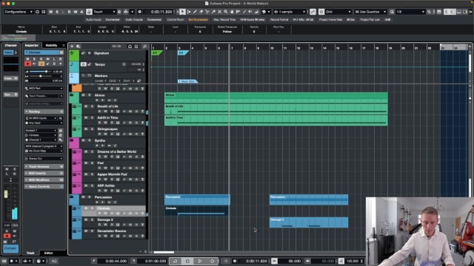474x266 pixels.
Task: Switch to the Channel tab
Action: point(10,45)
